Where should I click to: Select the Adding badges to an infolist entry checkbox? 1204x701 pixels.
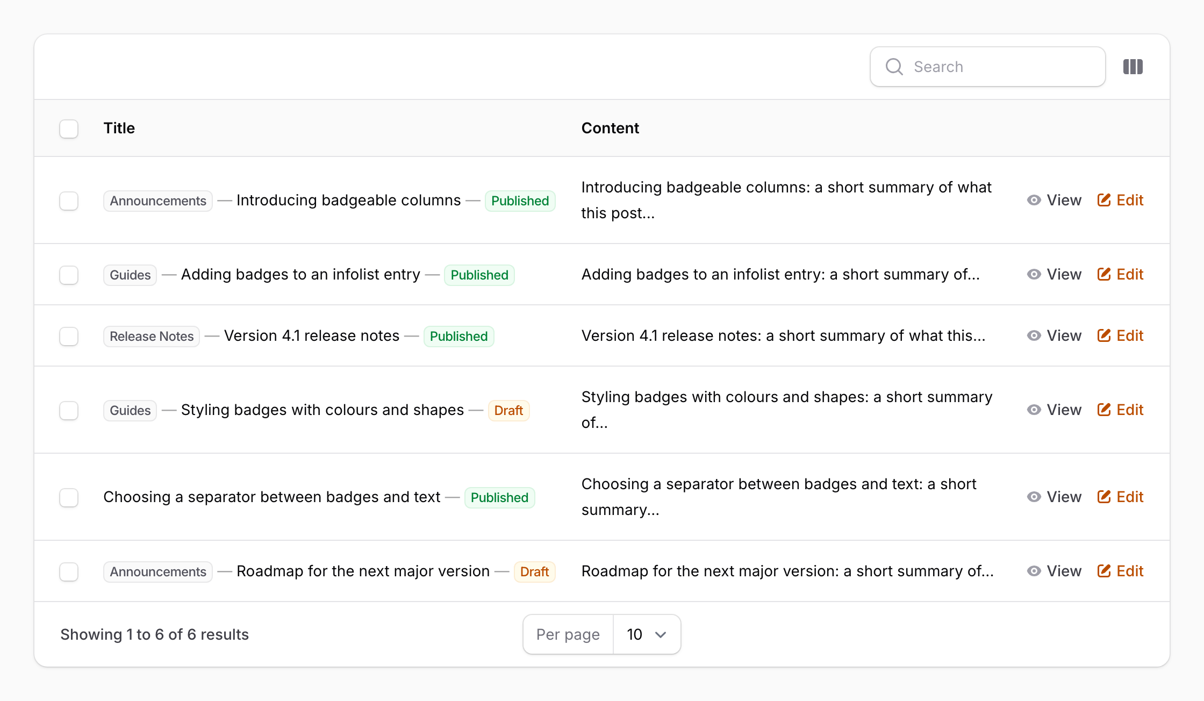coord(69,275)
